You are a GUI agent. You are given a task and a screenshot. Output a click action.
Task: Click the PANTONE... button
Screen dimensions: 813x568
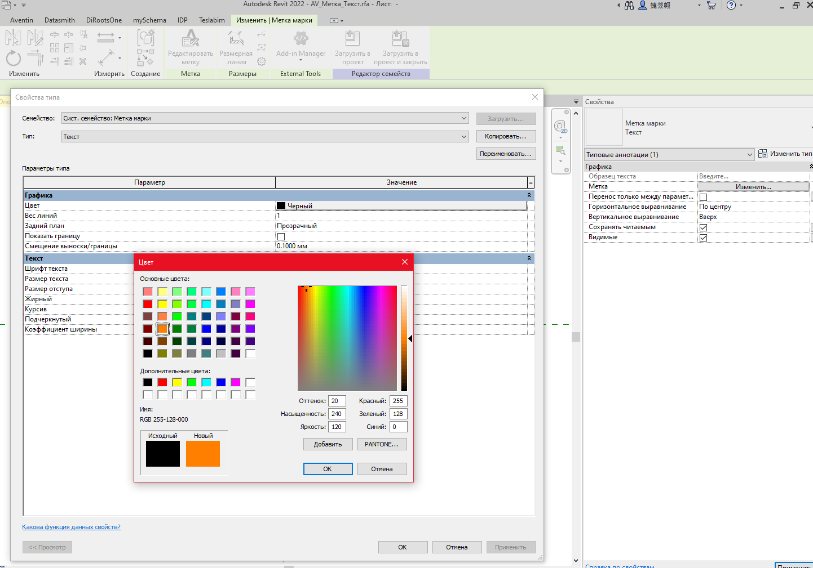point(382,444)
